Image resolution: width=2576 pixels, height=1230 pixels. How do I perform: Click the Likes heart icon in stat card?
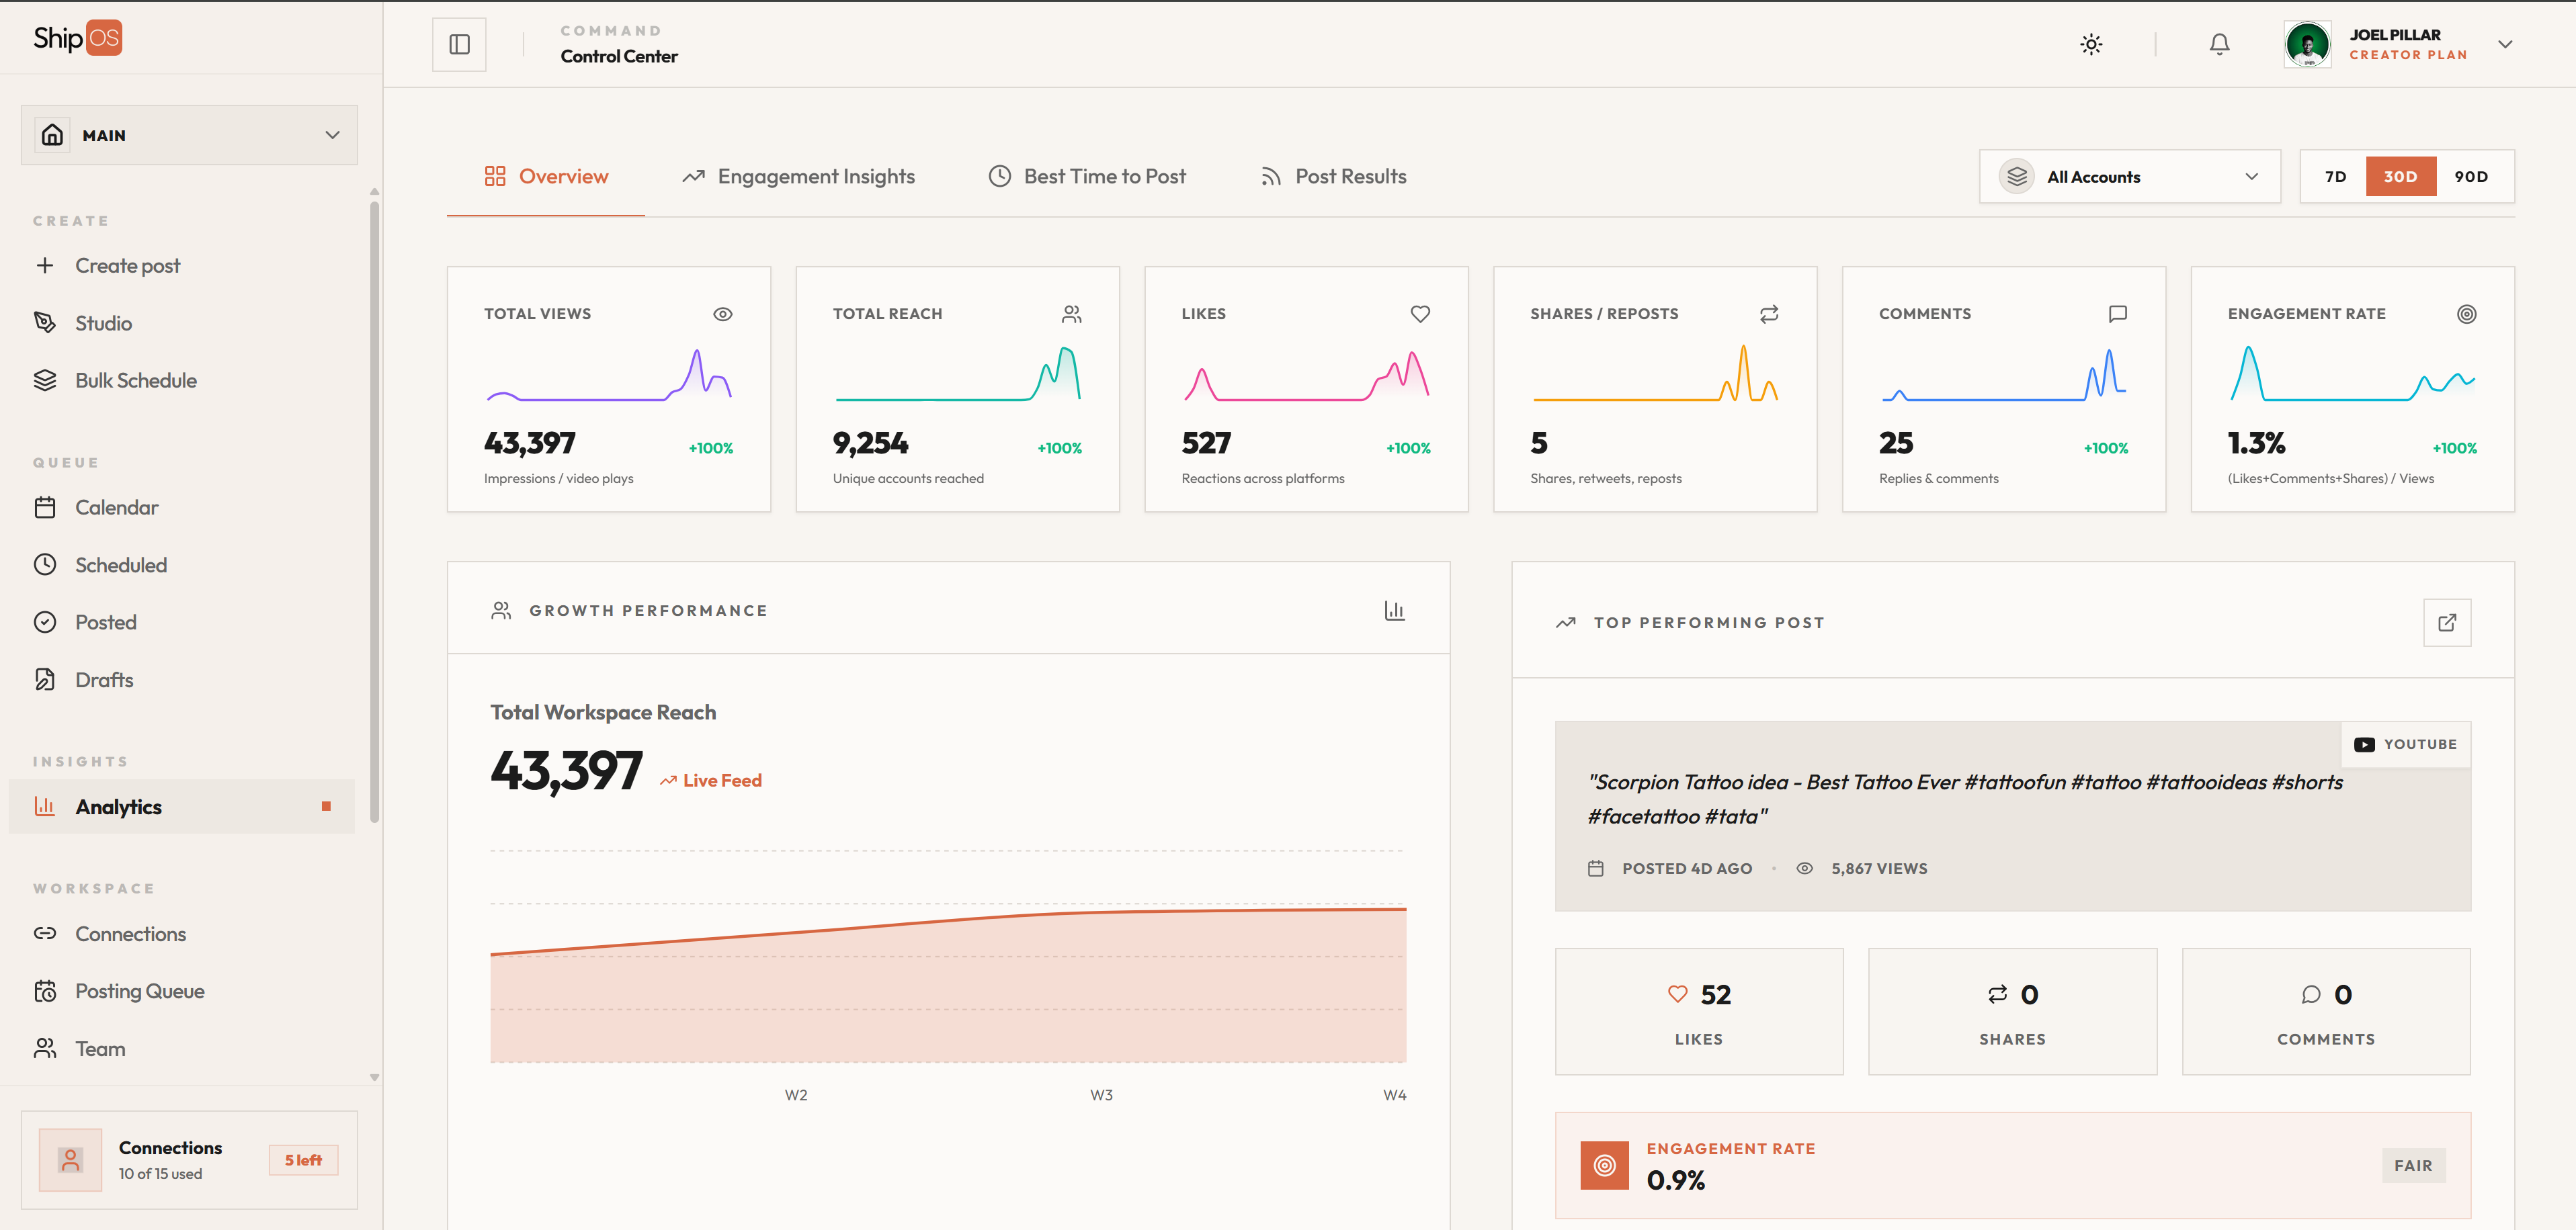click(1420, 314)
